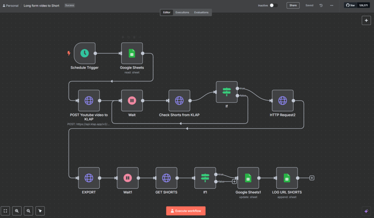Select the Google Sheets read node
Image resolution: width=374 pixels, height=218 pixels.
coord(132,53)
